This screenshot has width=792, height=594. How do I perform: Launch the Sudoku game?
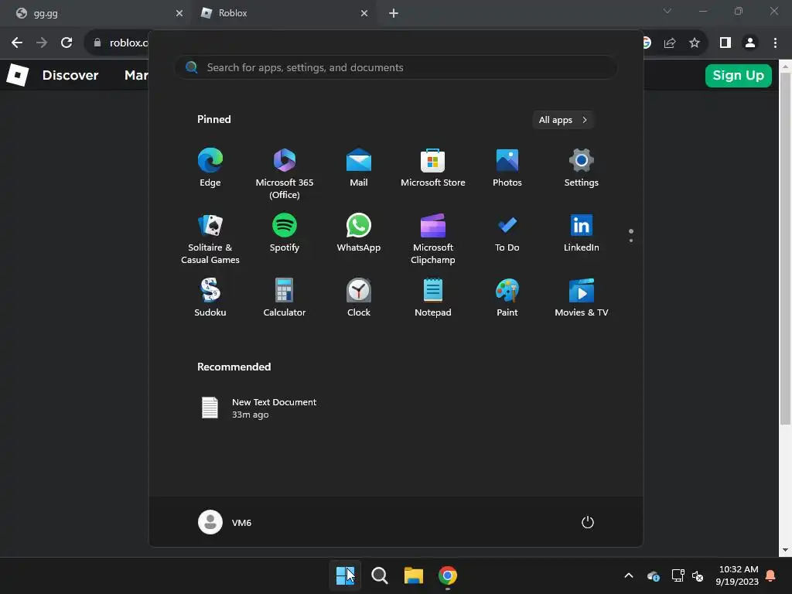(x=210, y=298)
